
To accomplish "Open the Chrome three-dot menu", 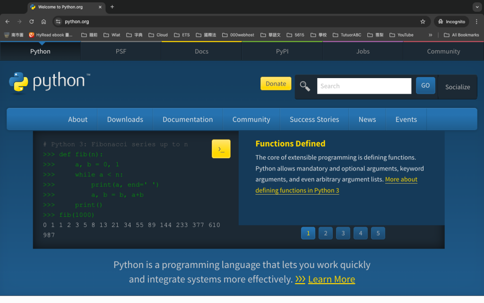I will pyautogui.click(x=476, y=22).
